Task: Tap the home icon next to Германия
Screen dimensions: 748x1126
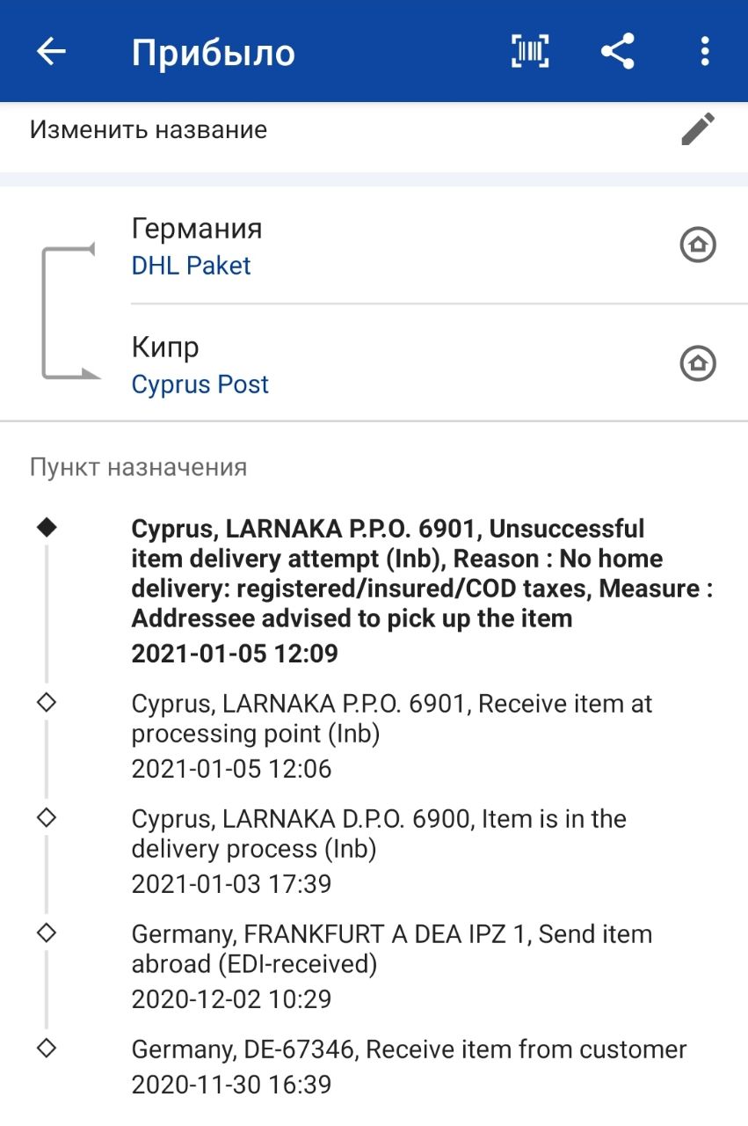Action: tap(698, 245)
